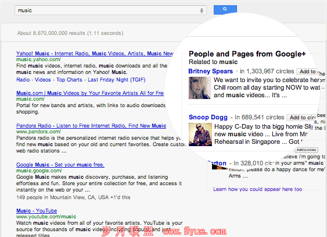327x237 pixels.
Task: Open the Videos sitelink under Yahoo Music
Action: (43, 80)
